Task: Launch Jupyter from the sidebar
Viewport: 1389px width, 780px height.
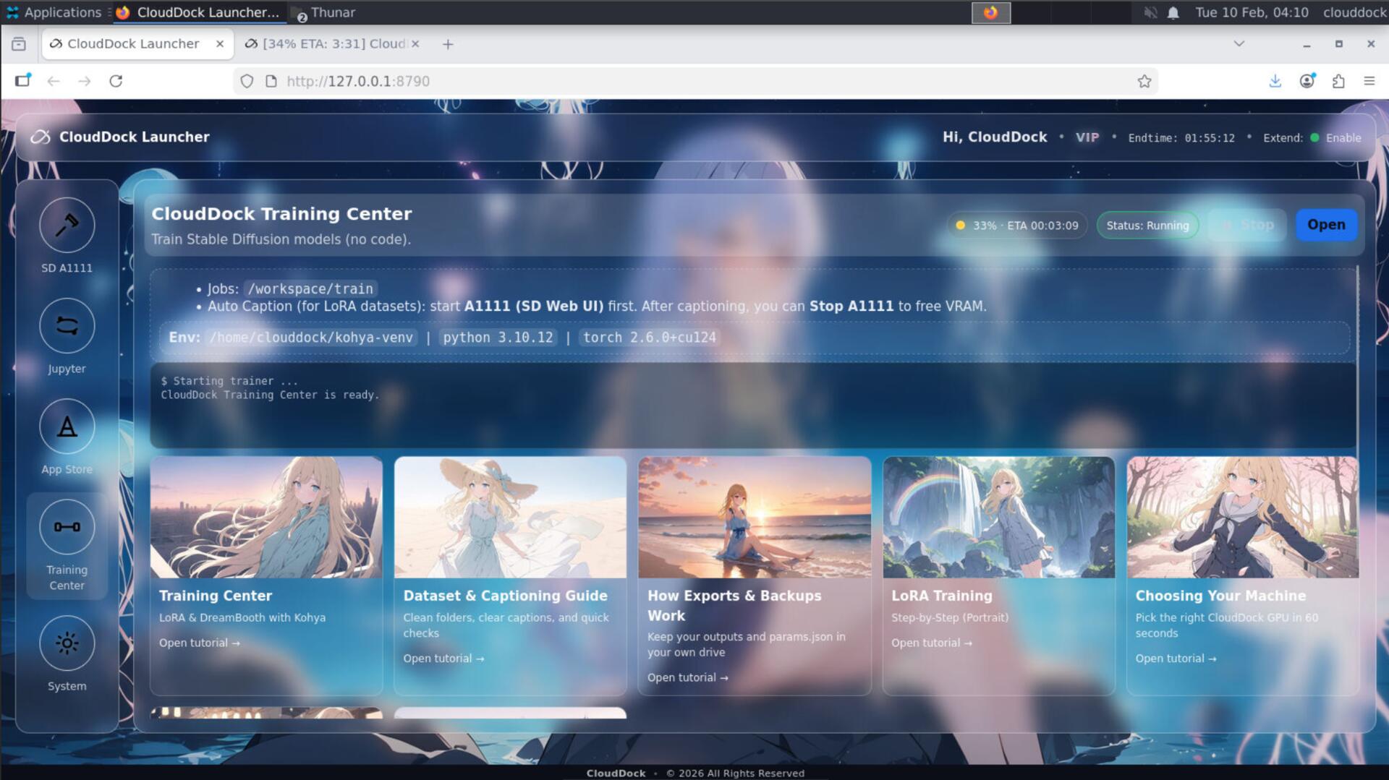Action: coord(67,326)
